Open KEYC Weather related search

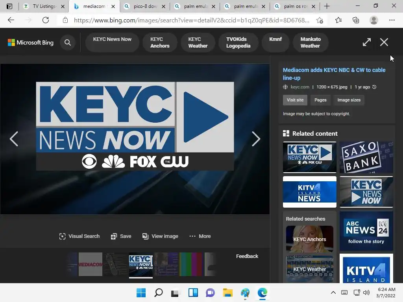(x=309, y=269)
